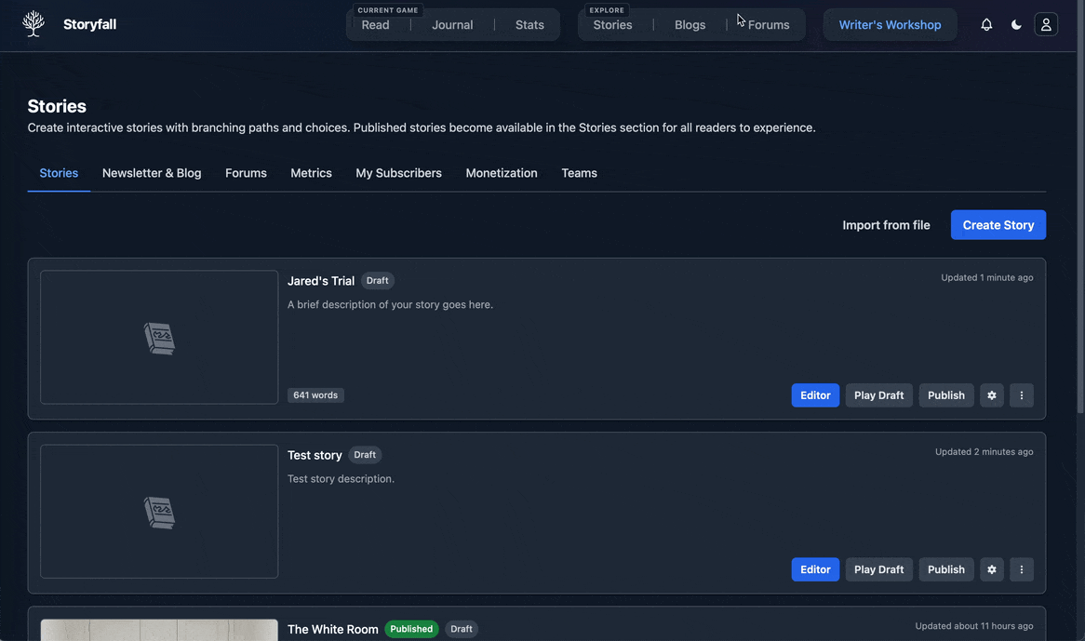The height and width of the screenshot is (641, 1085).
Task: Open the more-options menu for Test story
Action: pyautogui.click(x=1022, y=569)
